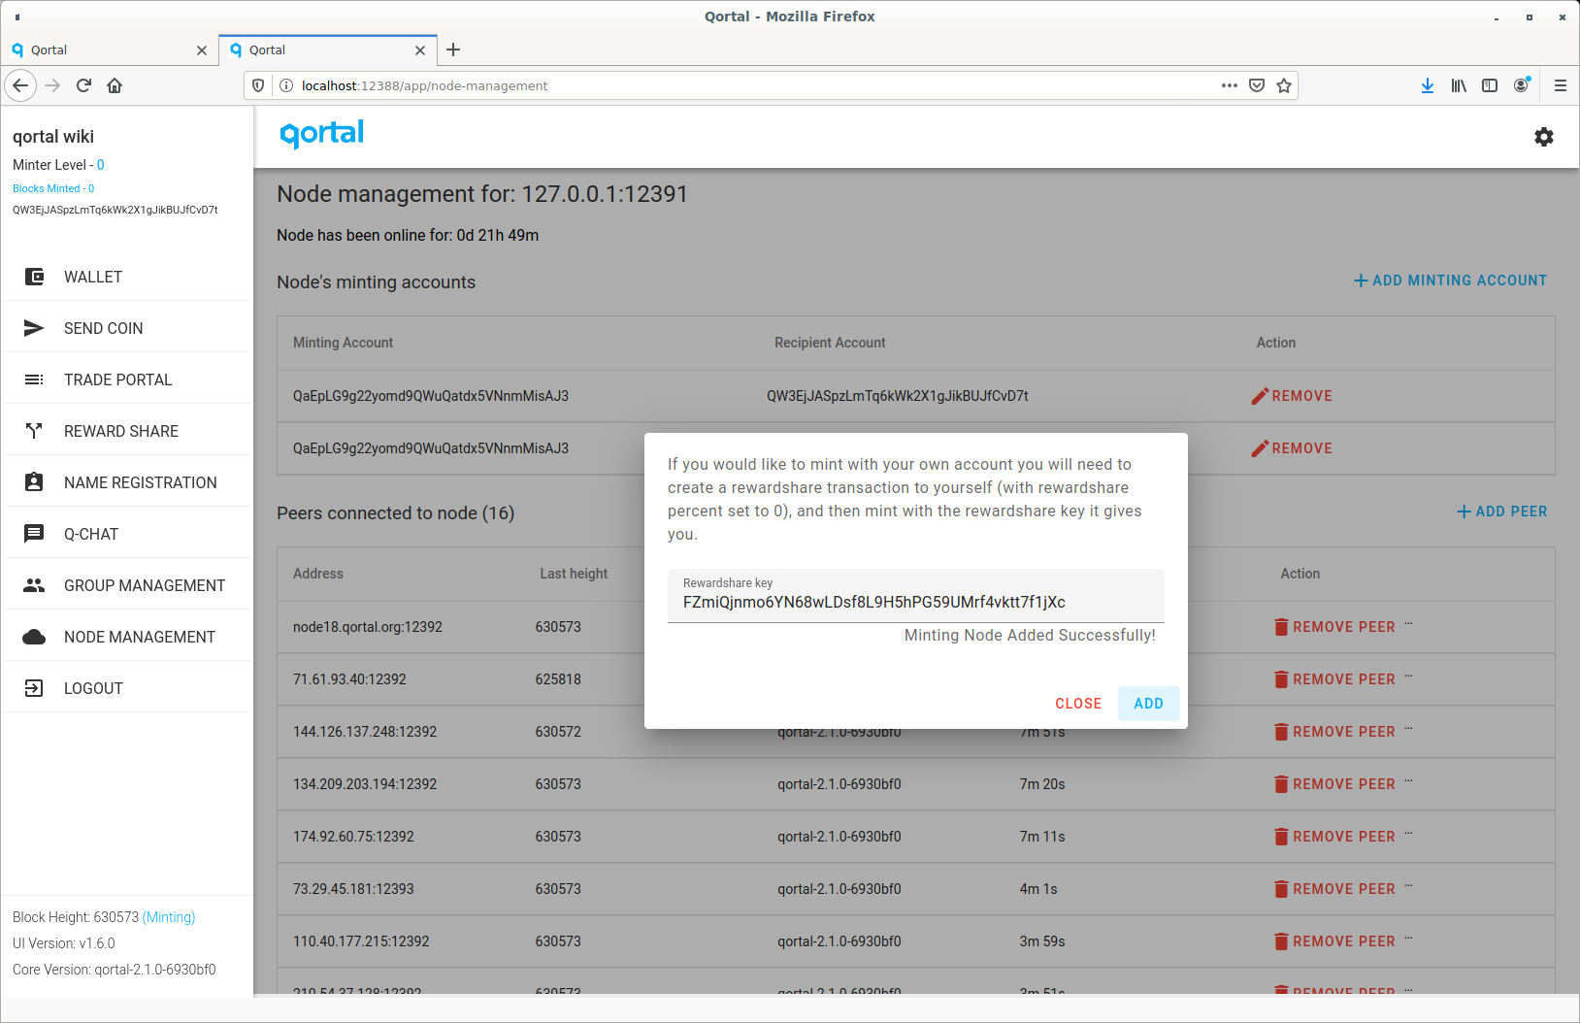1580x1023 pixels.
Task: Go forward with the browser forward arrow
Action: coord(52,85)
